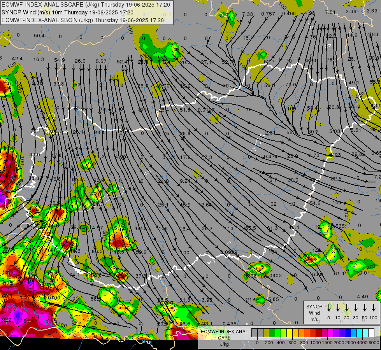The width and height of the screenshot is (381, 350).
Task: Click the 30 m/s wind arrow in legend
Action: [x=356, y=308]
